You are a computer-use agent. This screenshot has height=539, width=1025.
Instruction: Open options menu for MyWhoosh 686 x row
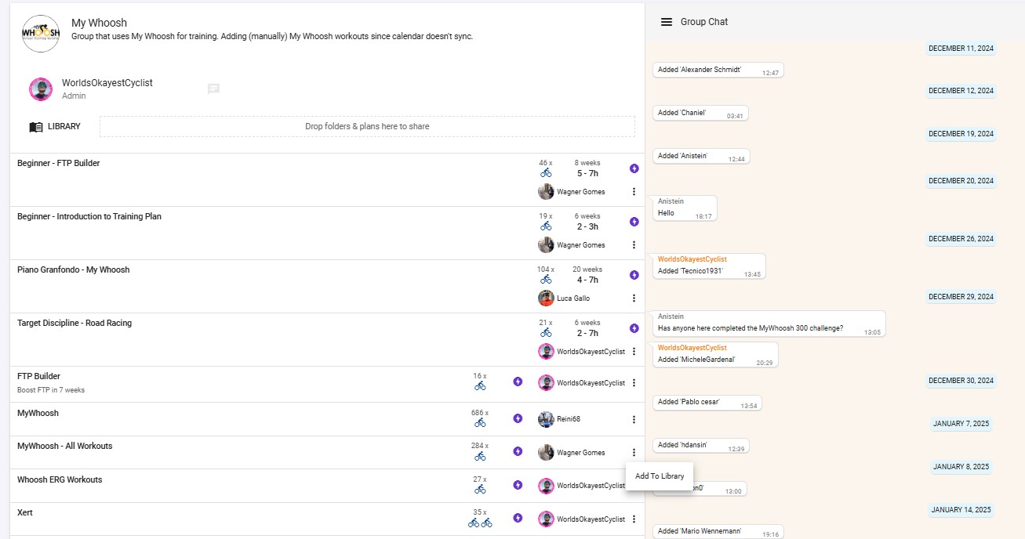pos(634,419)
